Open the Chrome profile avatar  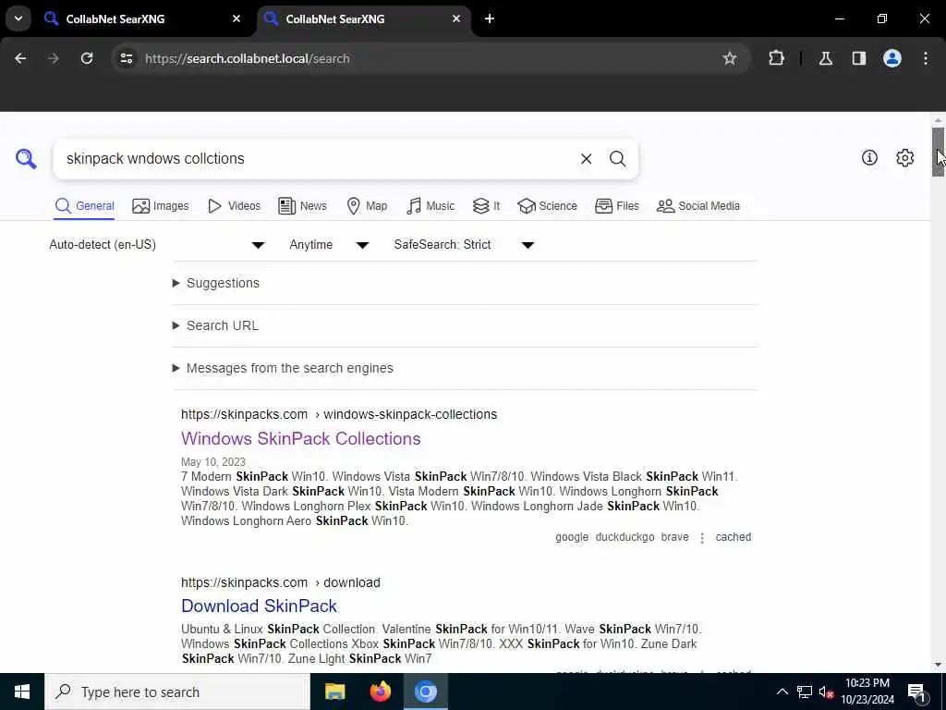tap(892, 58)
